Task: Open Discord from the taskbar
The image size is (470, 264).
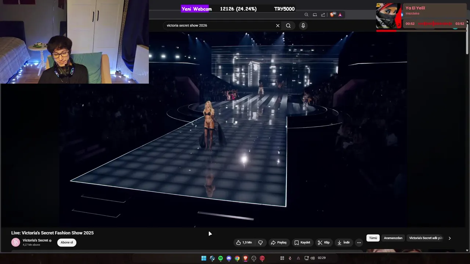Action: pos(229,258)
